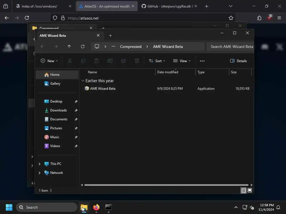Open Windows Start menu
Viewport: 286px width, 214px height.
pos(9,207)
